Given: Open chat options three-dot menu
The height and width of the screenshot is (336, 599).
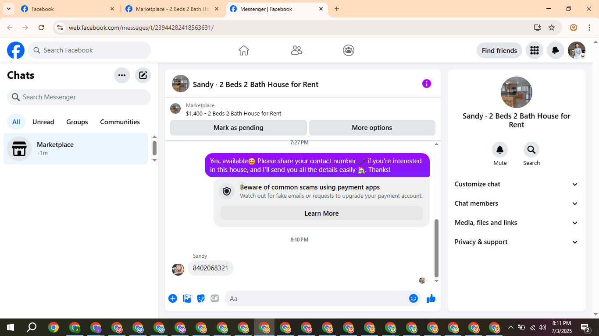Looking at the screenshot, I should click(x=122, y=75).
